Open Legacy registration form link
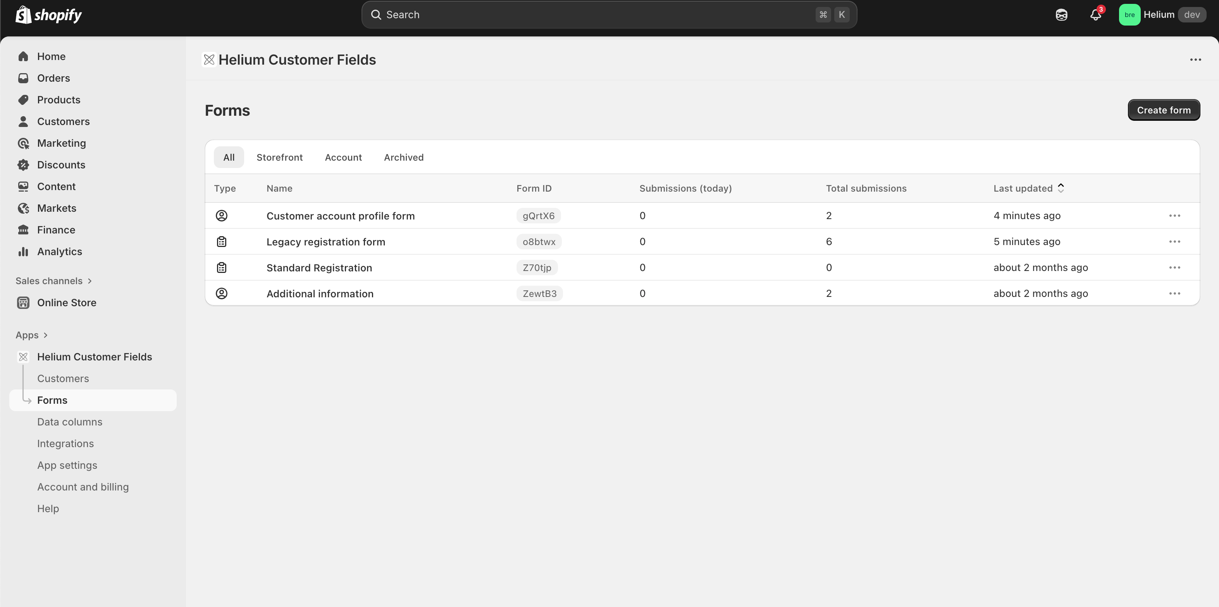Image resolution: width=1219 pixels, height=607 pixels. (325, 242)
